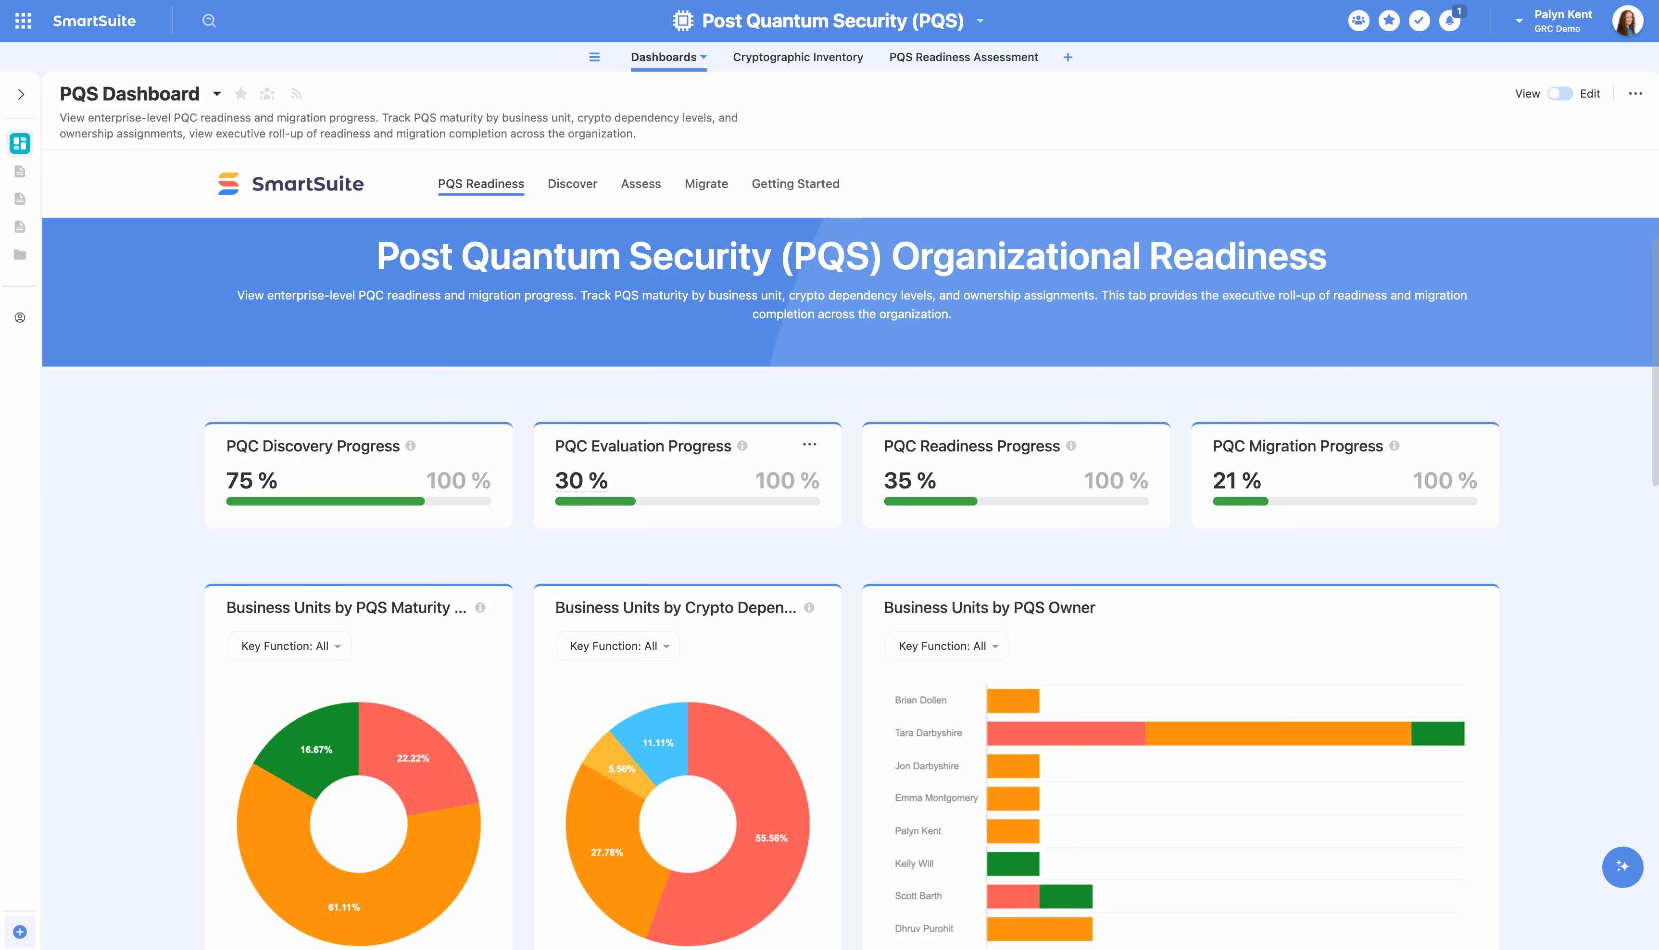
Task: Open PQC Evaluation Progress widget options
Action: 809,444
